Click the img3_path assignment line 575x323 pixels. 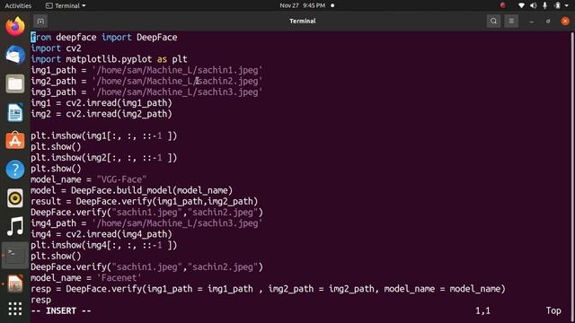coord(146,92)
